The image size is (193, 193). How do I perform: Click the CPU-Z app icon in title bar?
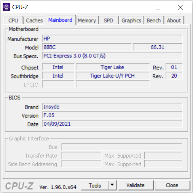point(6,7)
